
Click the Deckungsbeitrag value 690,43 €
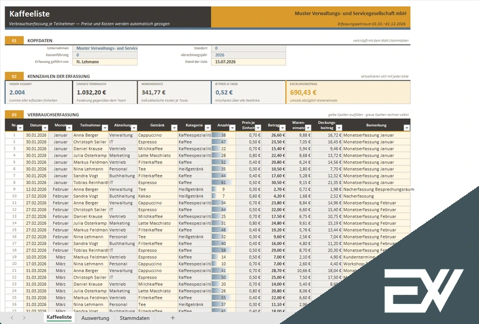click(303, 93)
